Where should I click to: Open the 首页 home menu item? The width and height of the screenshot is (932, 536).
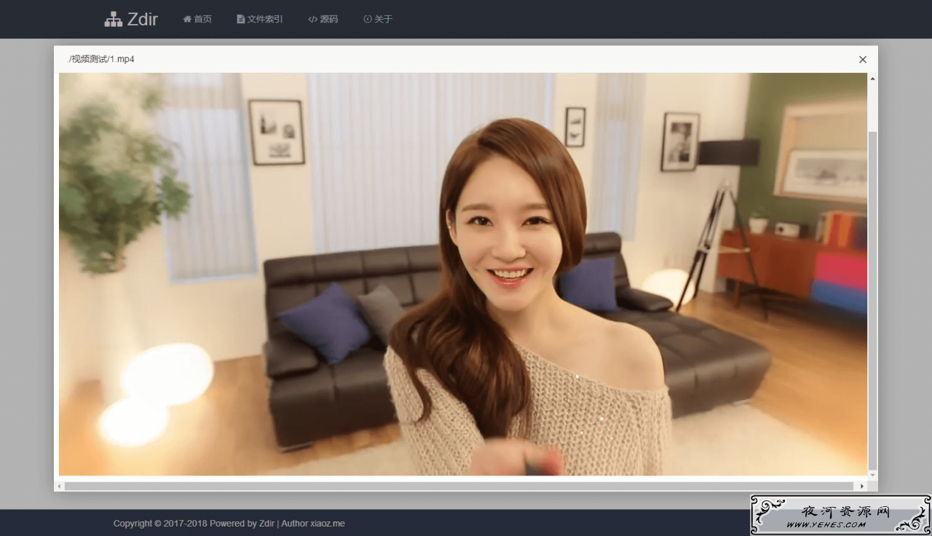click(x=197, y=19)
